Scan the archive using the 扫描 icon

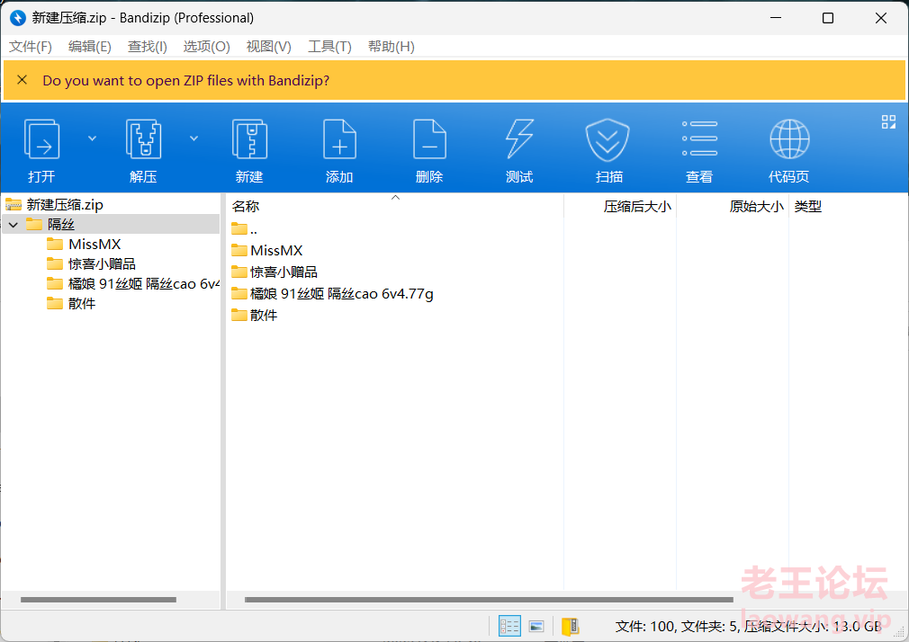(608, 140)
